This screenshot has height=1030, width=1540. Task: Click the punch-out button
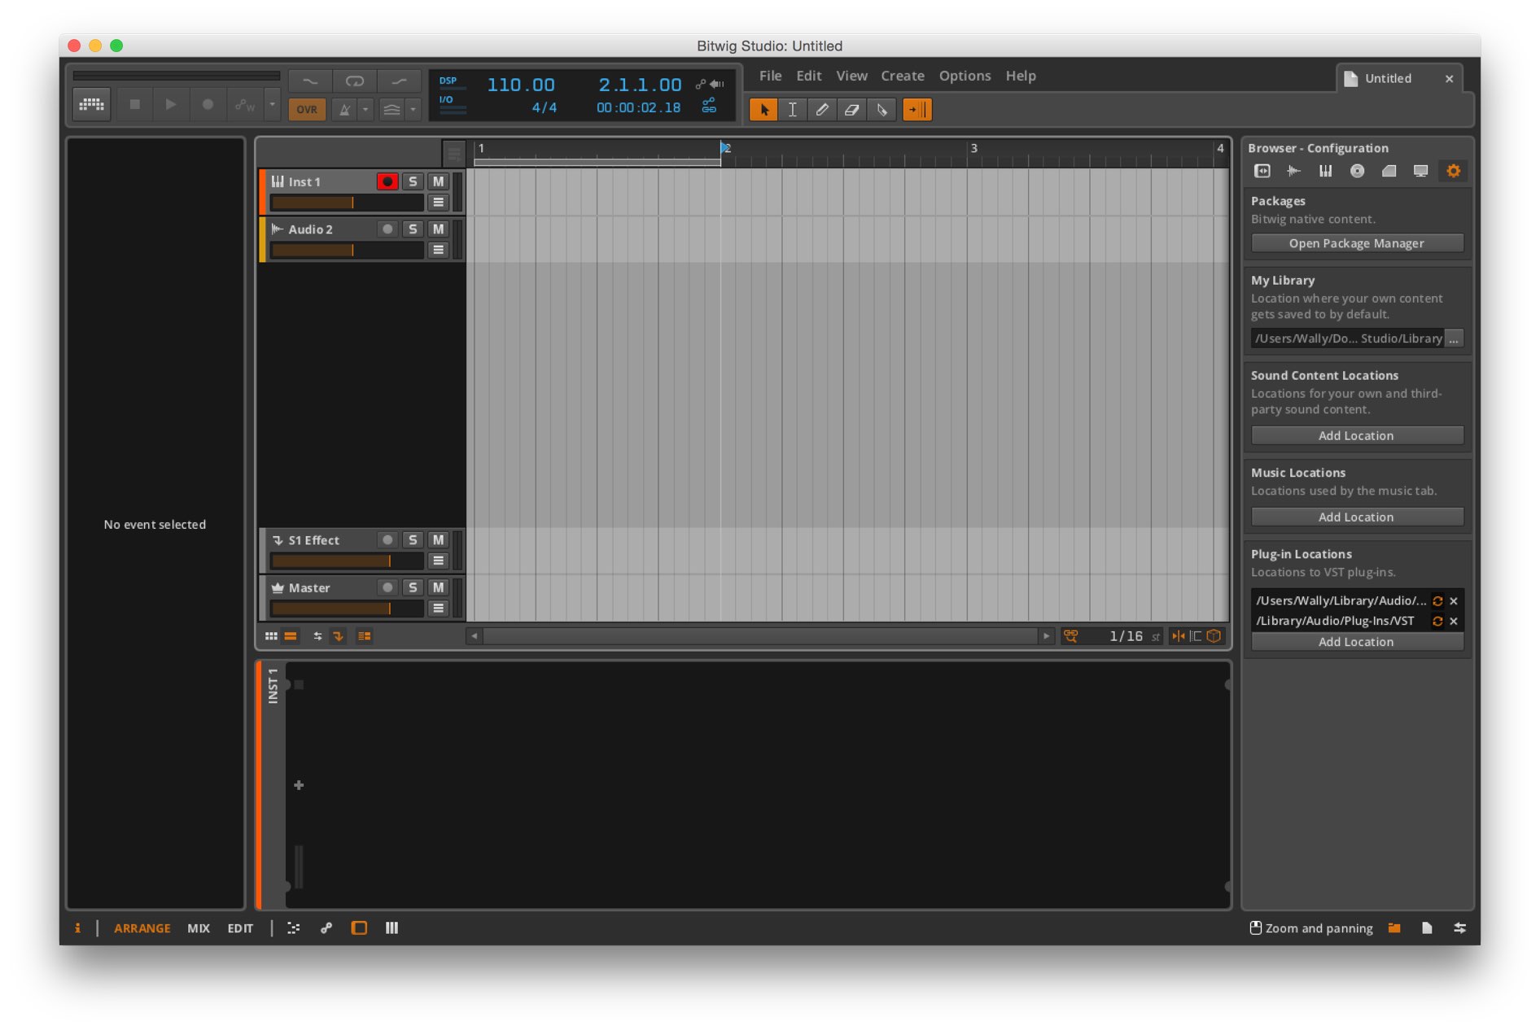point(399,81)
